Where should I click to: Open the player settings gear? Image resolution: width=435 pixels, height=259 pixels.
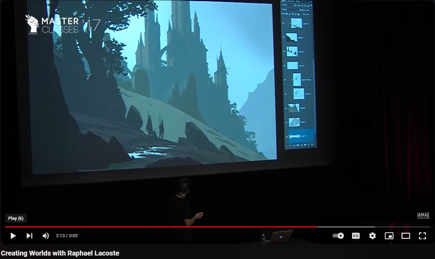(373, 236)
